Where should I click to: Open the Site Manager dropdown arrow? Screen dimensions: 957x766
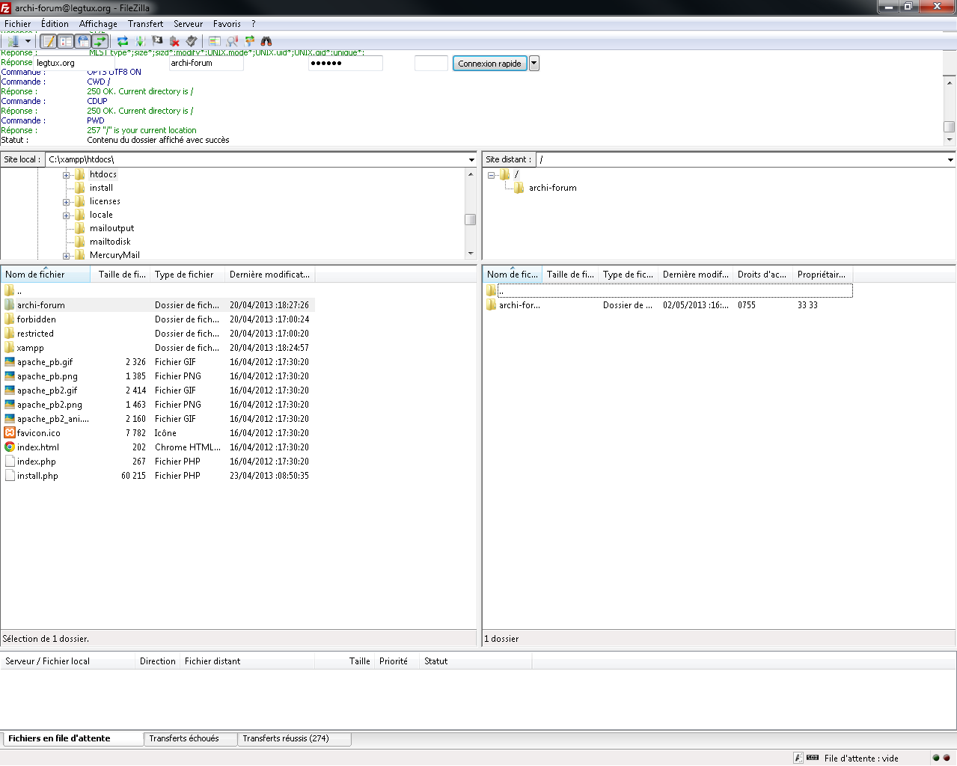click(28, 41)
